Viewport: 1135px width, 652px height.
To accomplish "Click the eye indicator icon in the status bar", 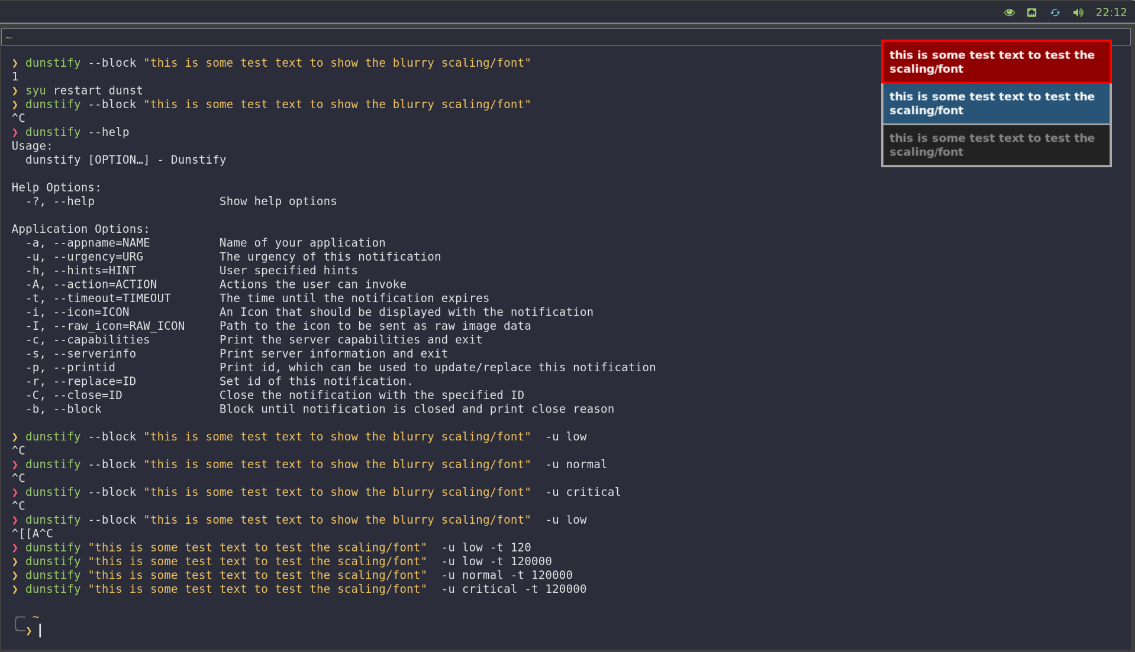I will pos(1009,12).
